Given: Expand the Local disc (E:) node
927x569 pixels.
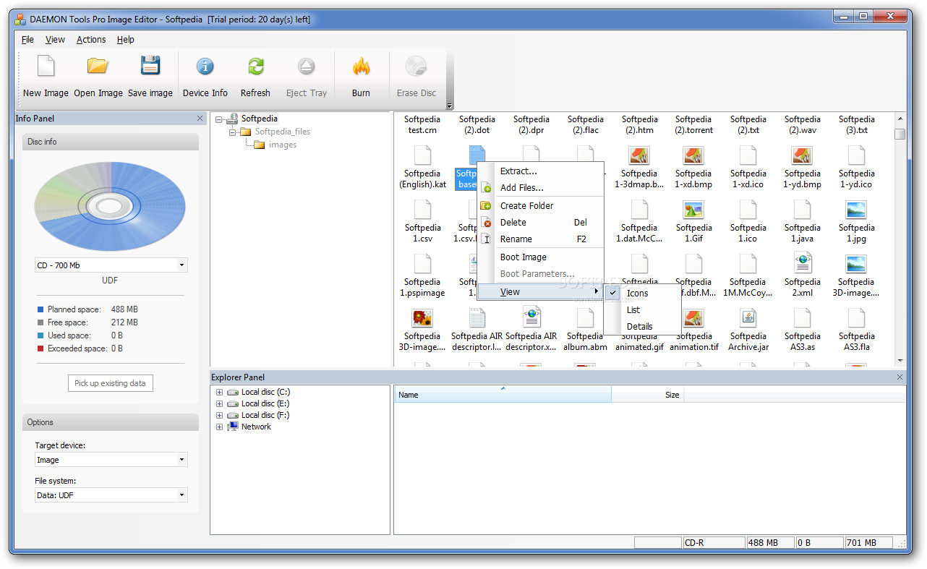Looking at the screenshot, I should (219, 403).
